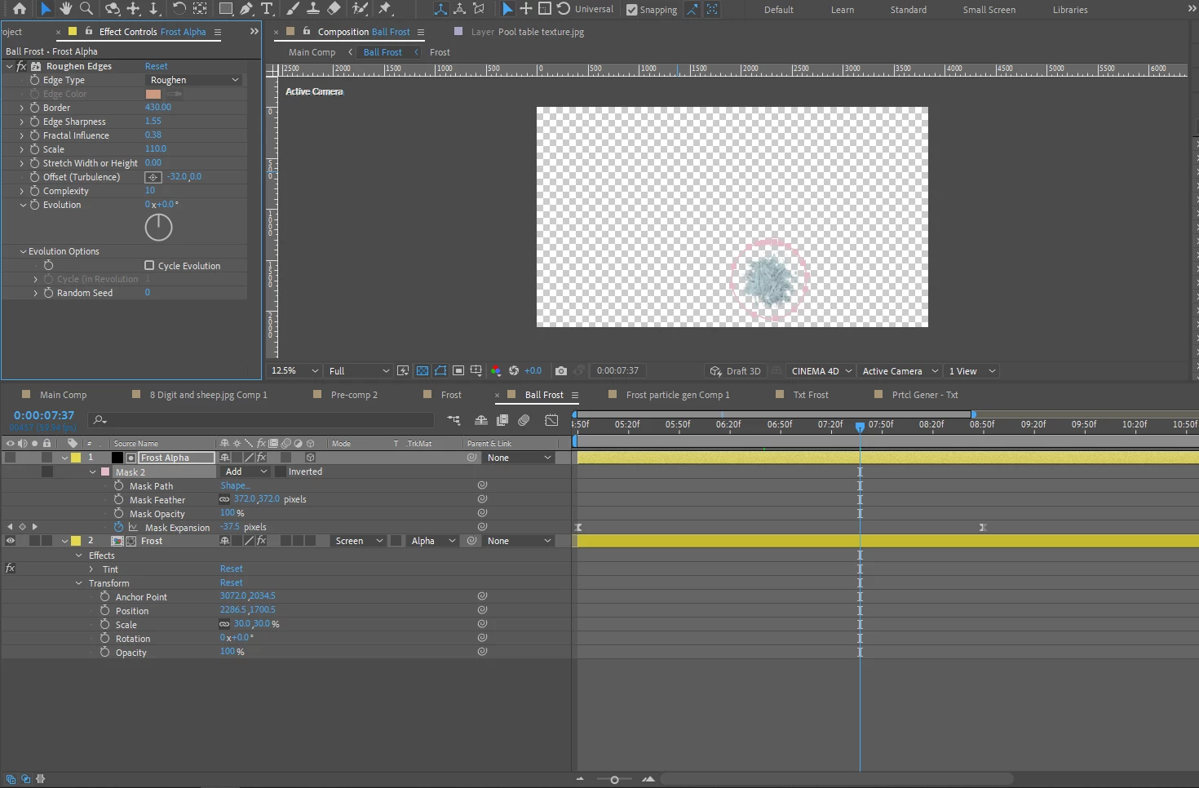Click Mask Expansion stopwatch
The width and height of the screenshot is (1199, 788).
coord(118,527)
